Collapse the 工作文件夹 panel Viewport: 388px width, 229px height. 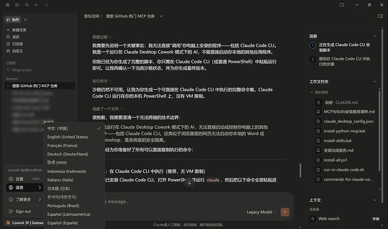point(375,81)
